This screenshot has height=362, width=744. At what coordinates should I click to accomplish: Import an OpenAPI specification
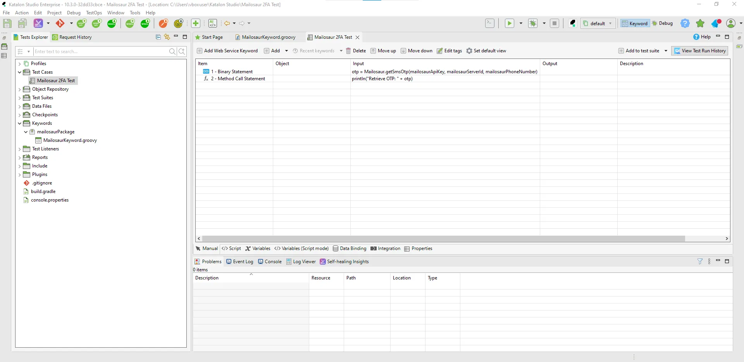coord(96,23)
